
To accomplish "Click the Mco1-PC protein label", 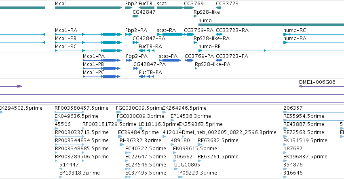I will coord(93,72).
